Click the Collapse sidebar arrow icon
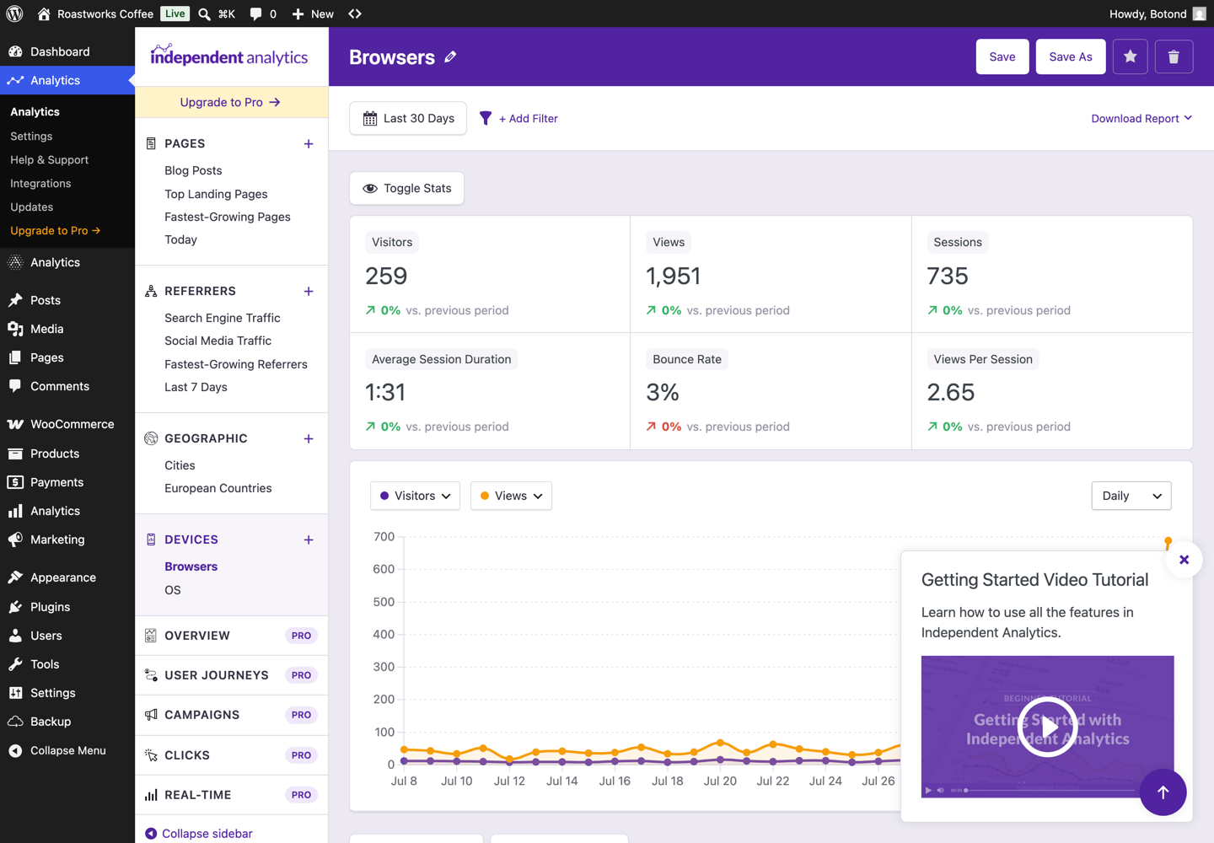 click(151, 834)
